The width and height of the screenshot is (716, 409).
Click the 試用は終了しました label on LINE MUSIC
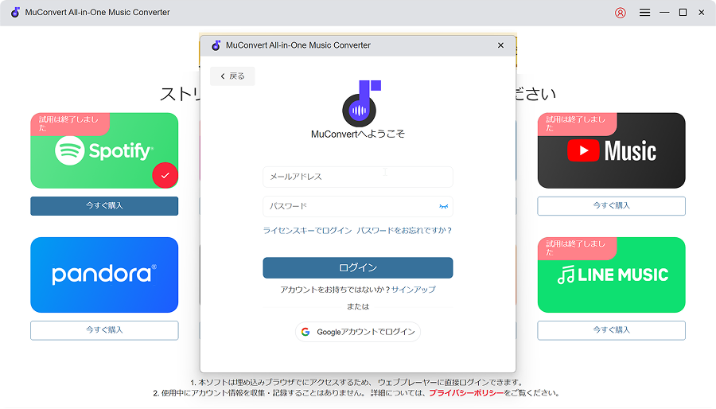tap(576, 247)
